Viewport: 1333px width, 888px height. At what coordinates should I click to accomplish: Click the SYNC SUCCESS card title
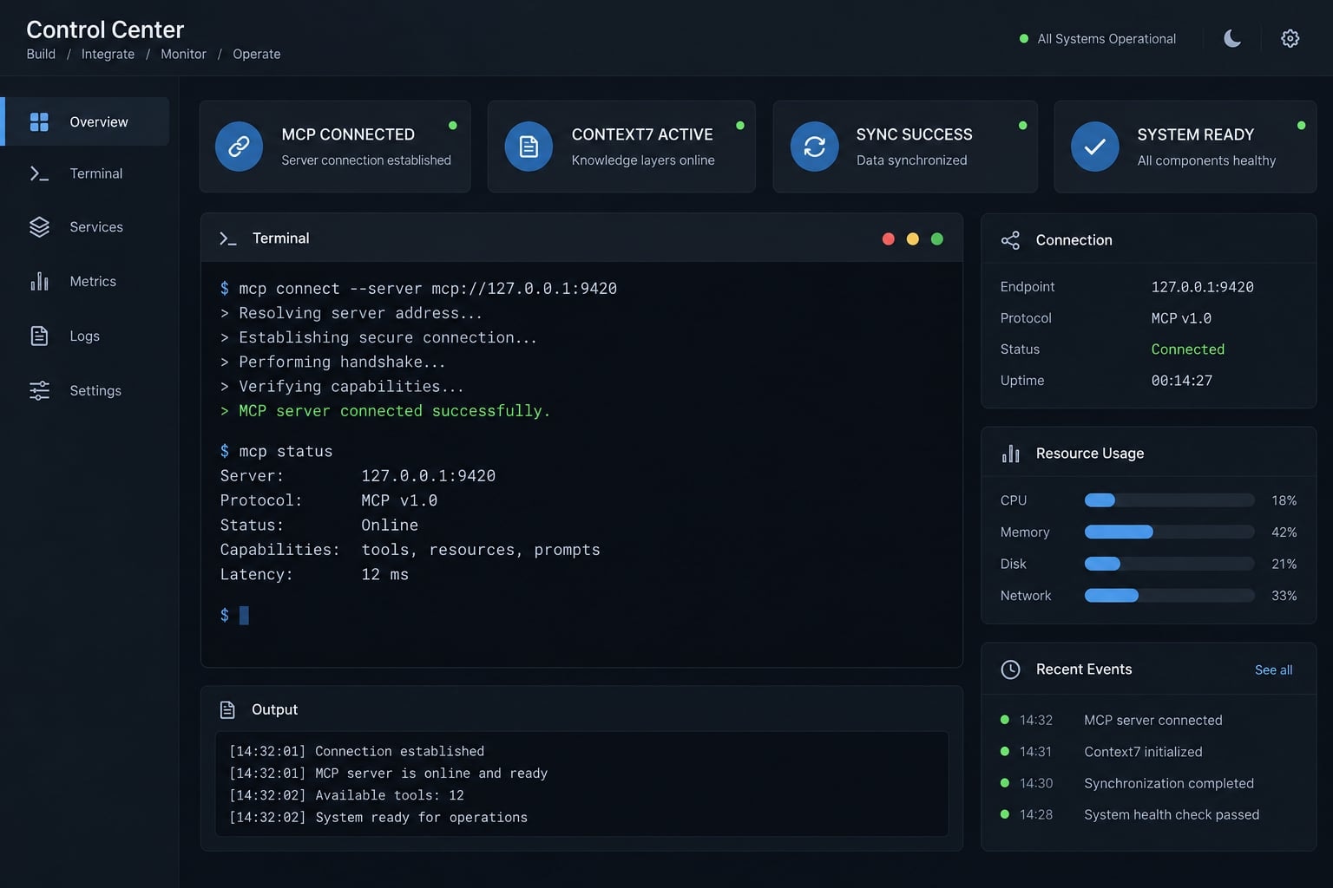914,134
